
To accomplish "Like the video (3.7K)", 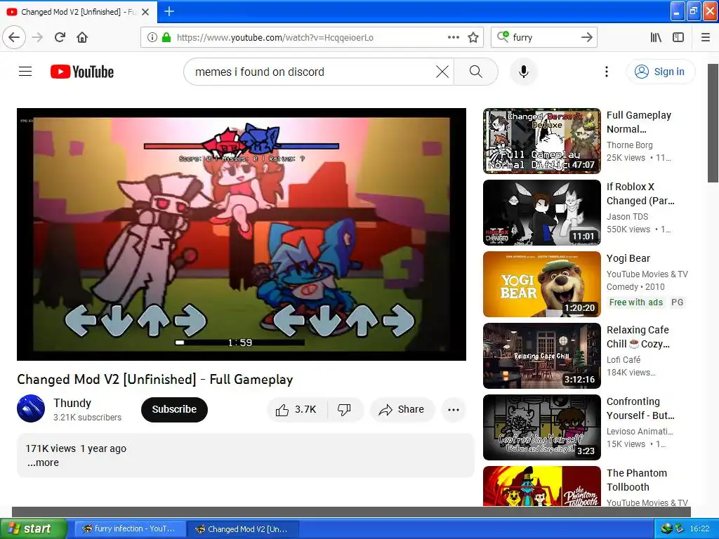I will point(297,409).
